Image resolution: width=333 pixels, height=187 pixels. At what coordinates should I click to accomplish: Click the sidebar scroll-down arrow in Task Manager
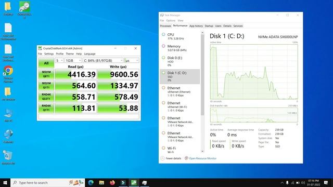202,151
